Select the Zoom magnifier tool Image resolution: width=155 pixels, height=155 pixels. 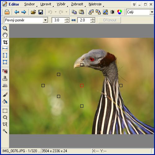(x=5, y=28)
